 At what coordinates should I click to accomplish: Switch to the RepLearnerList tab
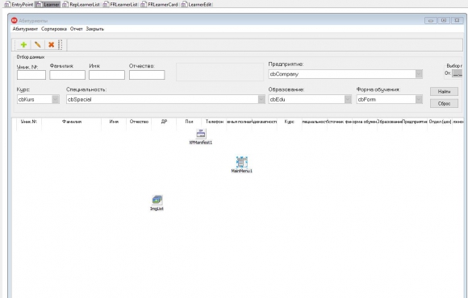[81, 5]
